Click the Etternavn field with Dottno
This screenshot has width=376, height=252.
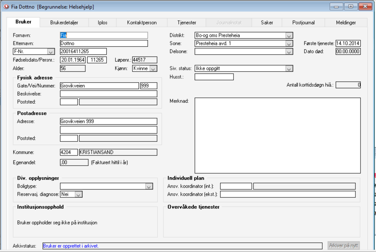point(104,44)
